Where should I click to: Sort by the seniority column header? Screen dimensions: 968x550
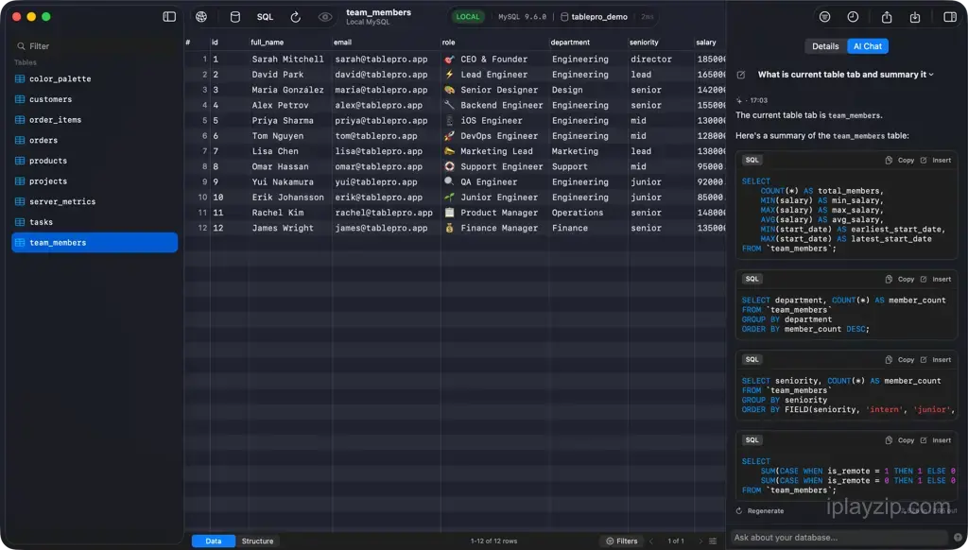click(661, 42)
